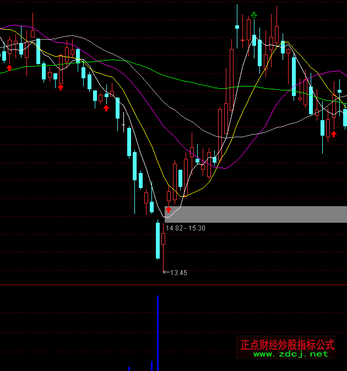Select the third red up arrow from left
347x371 pixels.
pos(106,107)
